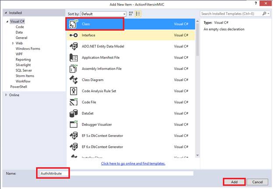This screenshot has height=189, width=273.
Task: Select Windows Forms category
Action: pos(28,49)
